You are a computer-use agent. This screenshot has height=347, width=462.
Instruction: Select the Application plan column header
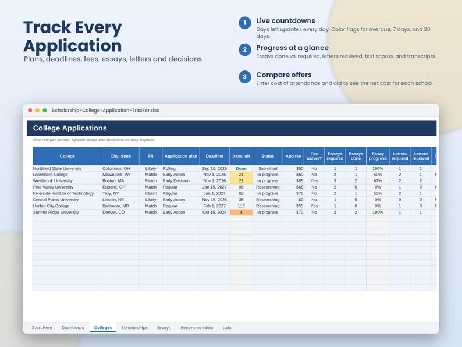pos(181,156)
